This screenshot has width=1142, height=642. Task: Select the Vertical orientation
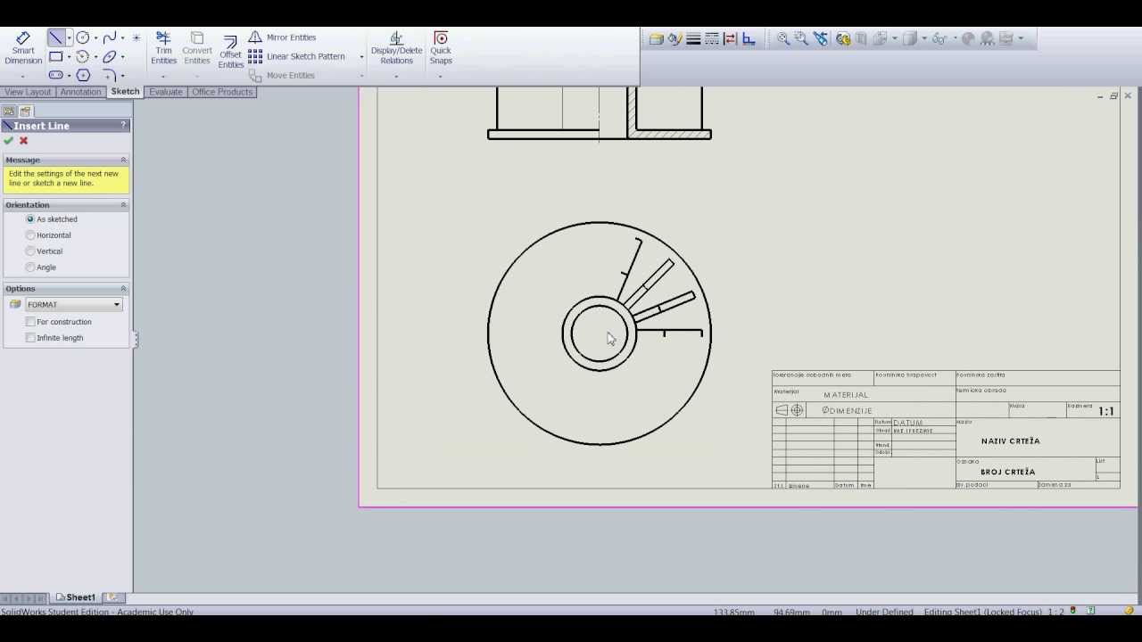coord(30,251)
